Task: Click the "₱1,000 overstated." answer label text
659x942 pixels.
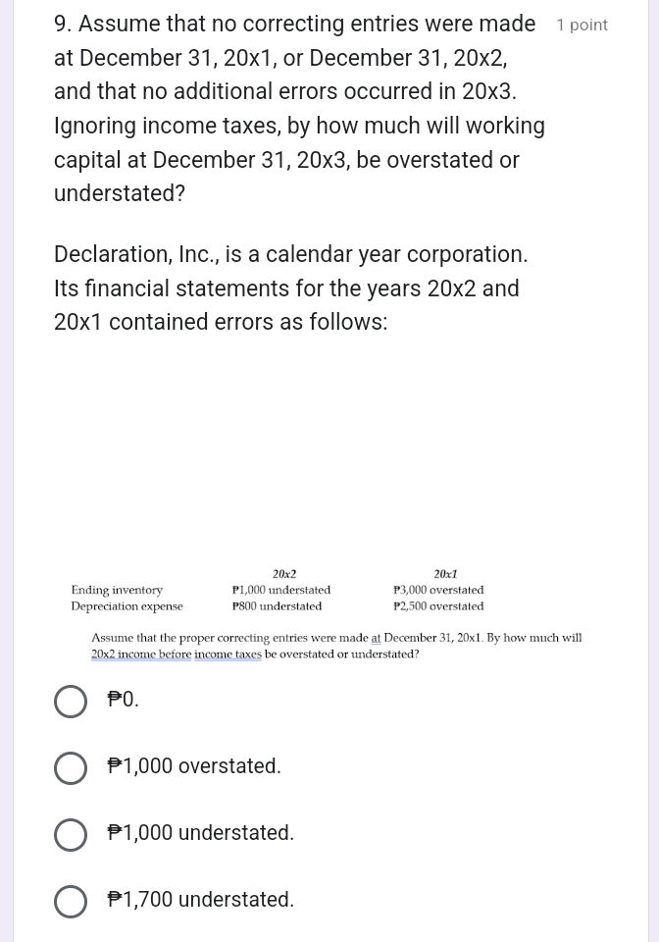Action: click(x=194, y=766)
